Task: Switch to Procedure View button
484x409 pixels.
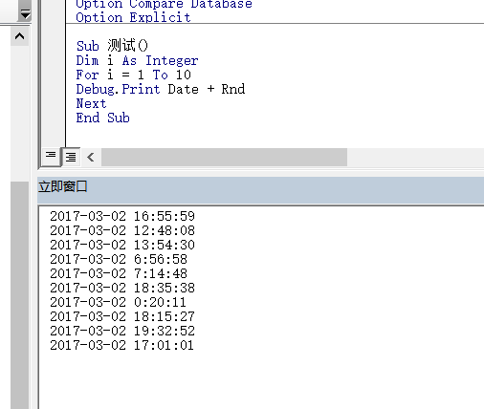Action: pos(51,156)
